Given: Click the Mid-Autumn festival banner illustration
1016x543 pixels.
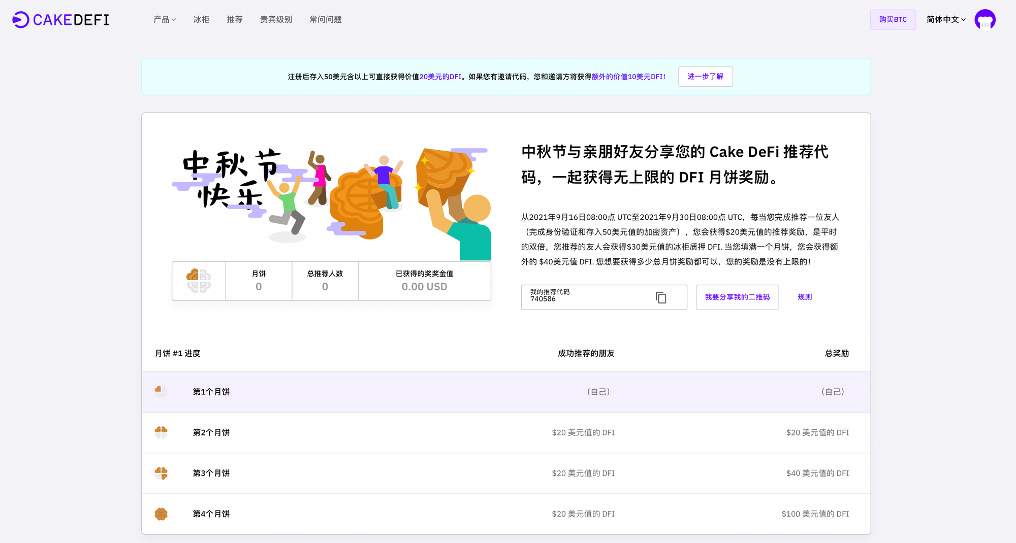Looking at the screenshot, I should coord(332,203).
